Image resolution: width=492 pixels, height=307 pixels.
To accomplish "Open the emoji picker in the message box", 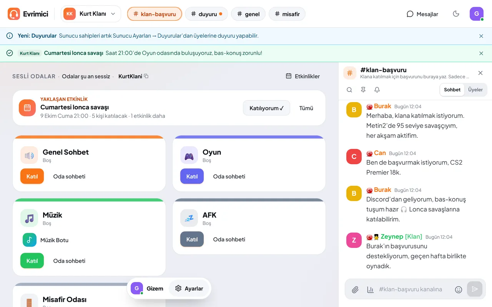I will coord(458,289).
